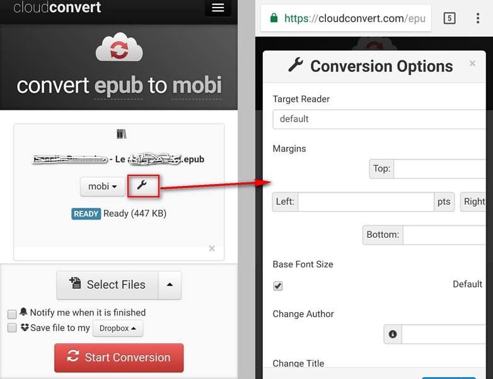Open the browser tabs counter showing 5
This screenshot has width=493, height=379.
pyautogui.click(x=449, y=18)
